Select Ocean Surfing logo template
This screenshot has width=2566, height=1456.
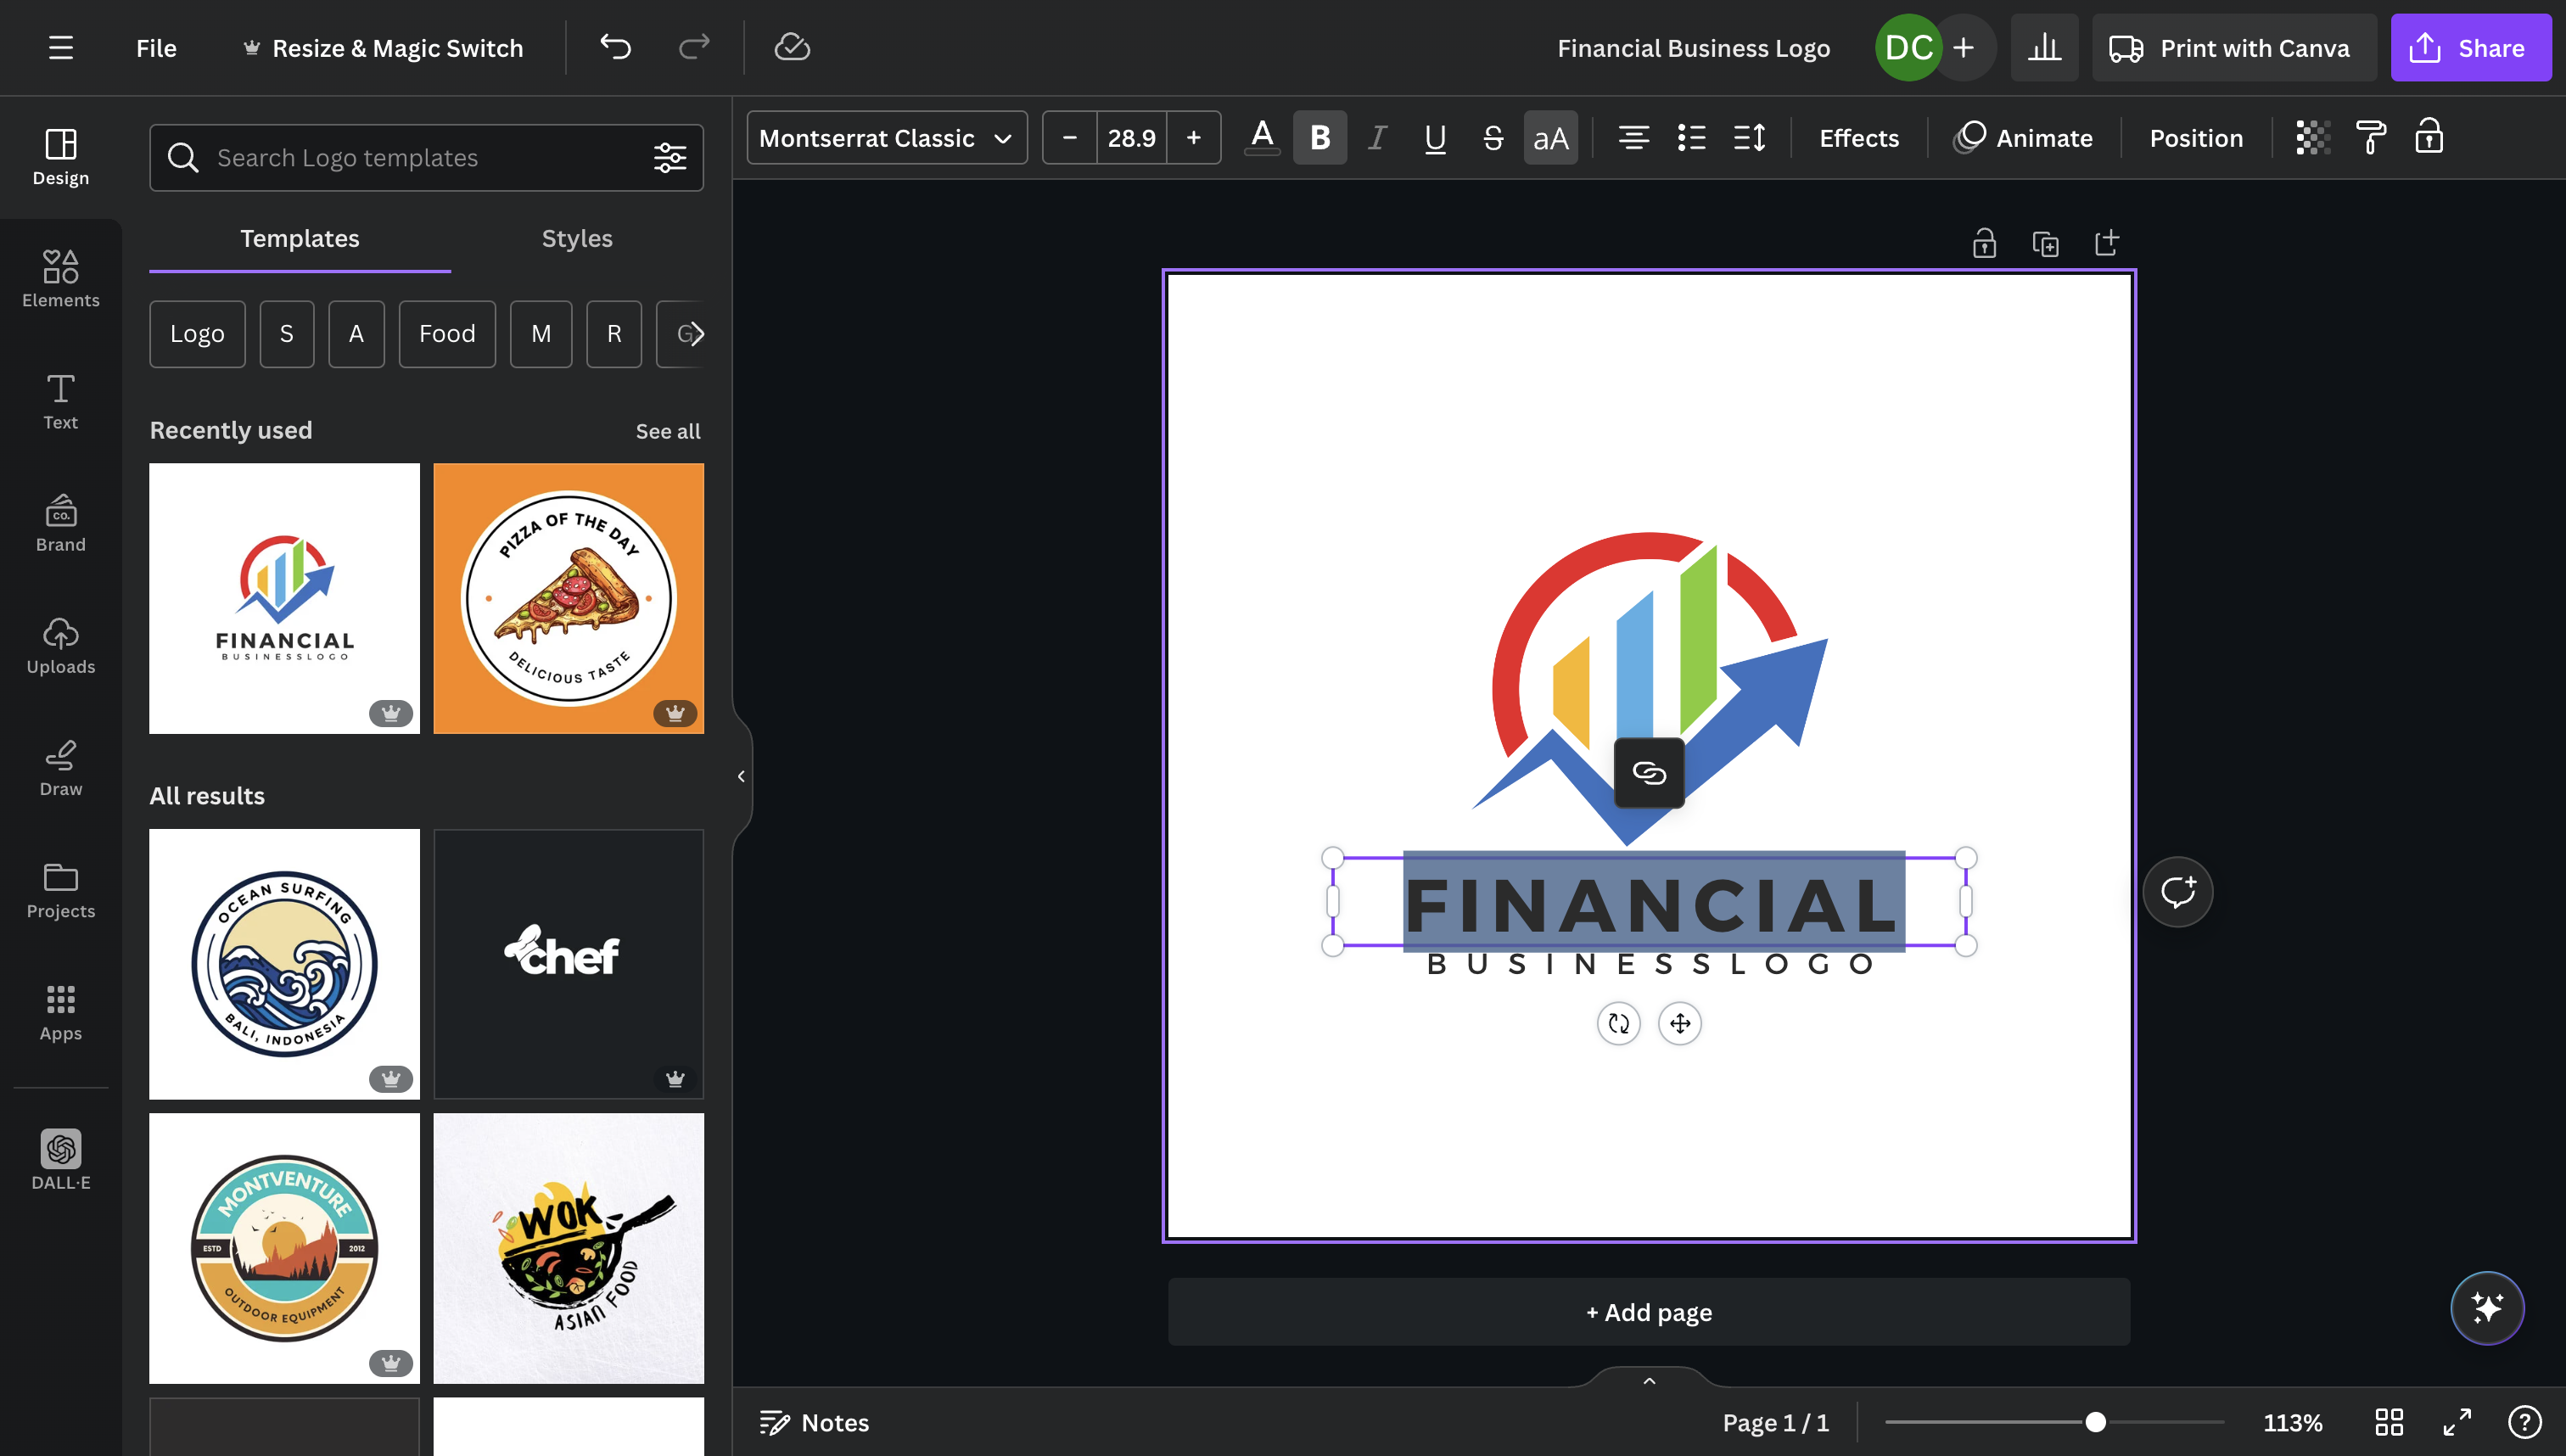285,964
